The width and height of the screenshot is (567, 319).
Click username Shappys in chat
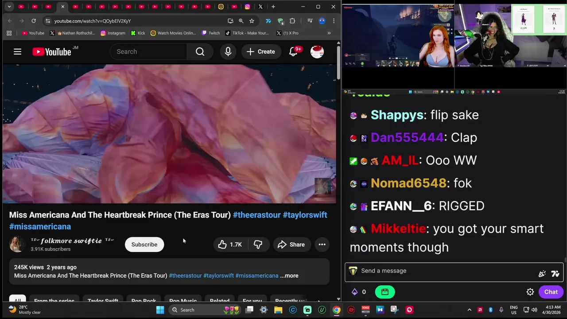click(x=397, y=115)
